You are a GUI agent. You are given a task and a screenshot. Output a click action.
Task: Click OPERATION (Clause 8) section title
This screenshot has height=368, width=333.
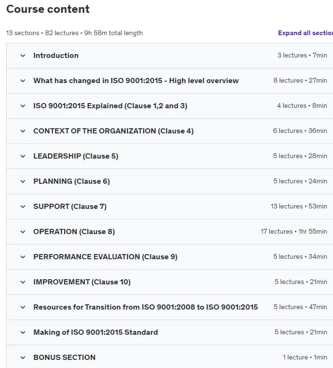coord(74,232)
